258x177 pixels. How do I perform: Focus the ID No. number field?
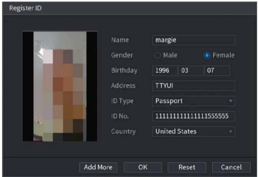point(193,116)
